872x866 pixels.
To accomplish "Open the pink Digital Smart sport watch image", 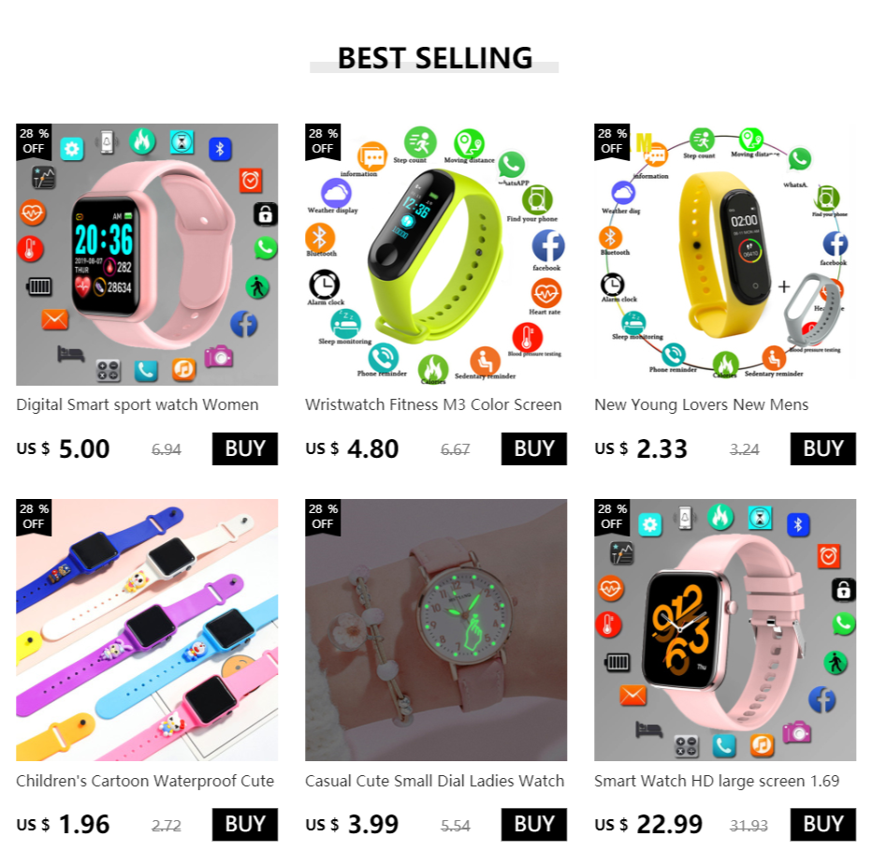I will point(147,255).
